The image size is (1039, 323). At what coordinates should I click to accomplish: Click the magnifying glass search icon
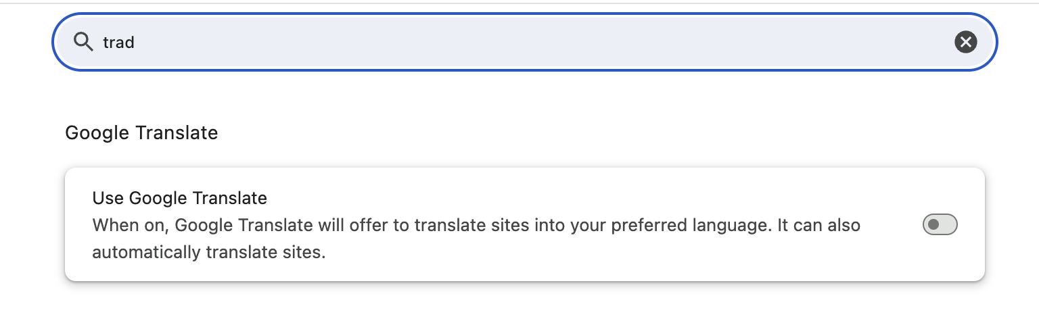click(83, 42)
